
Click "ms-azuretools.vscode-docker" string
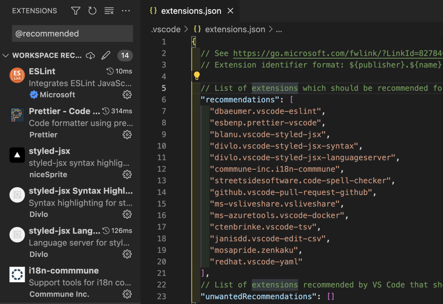point(277,215)
